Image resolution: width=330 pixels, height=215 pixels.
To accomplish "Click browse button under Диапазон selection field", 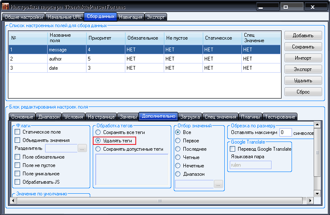I will pos(218,184).
